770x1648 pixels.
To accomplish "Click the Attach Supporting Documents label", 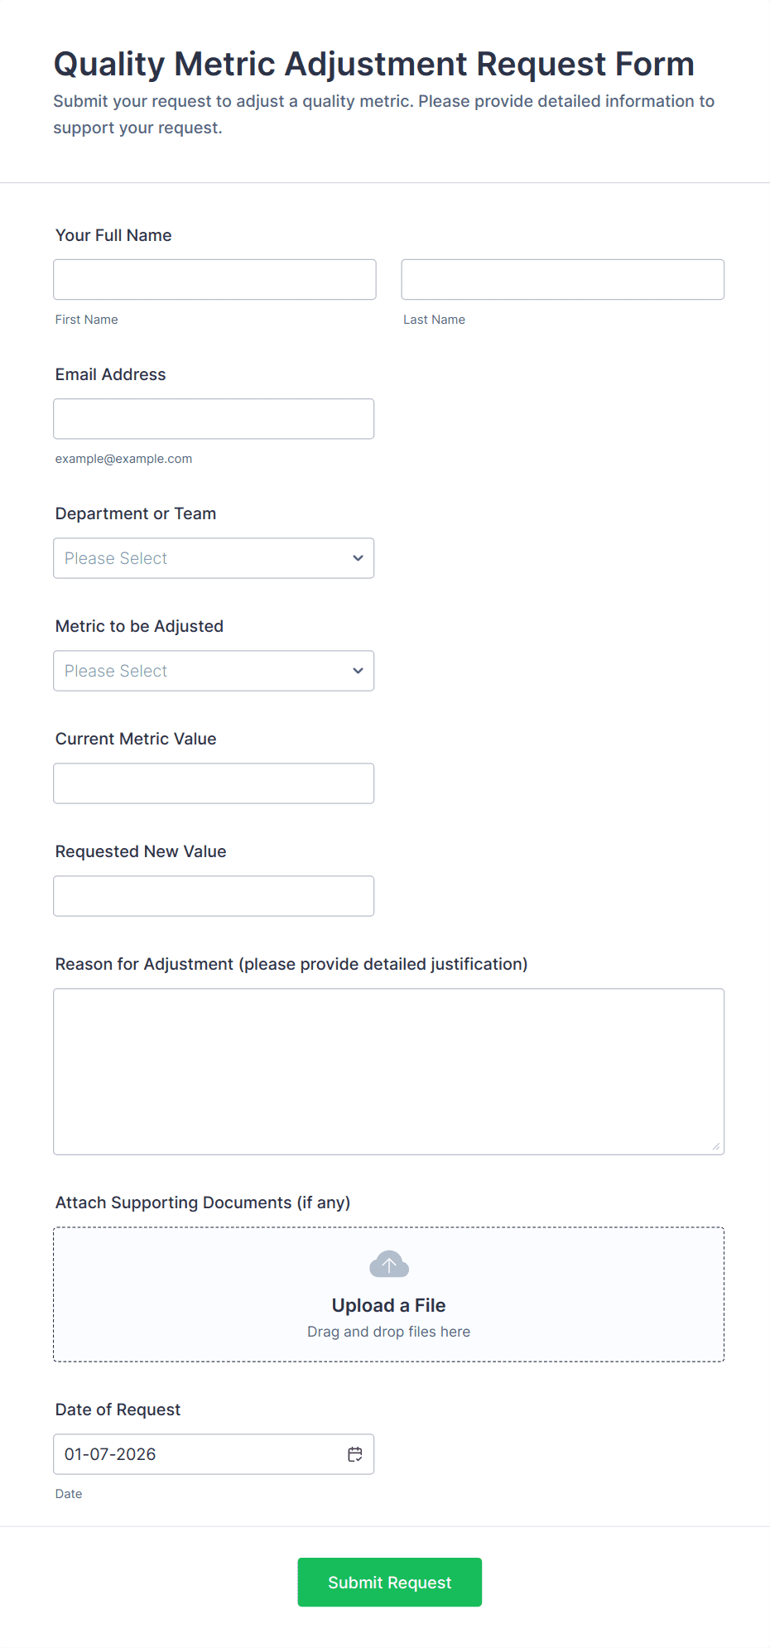I will 203,1202.
